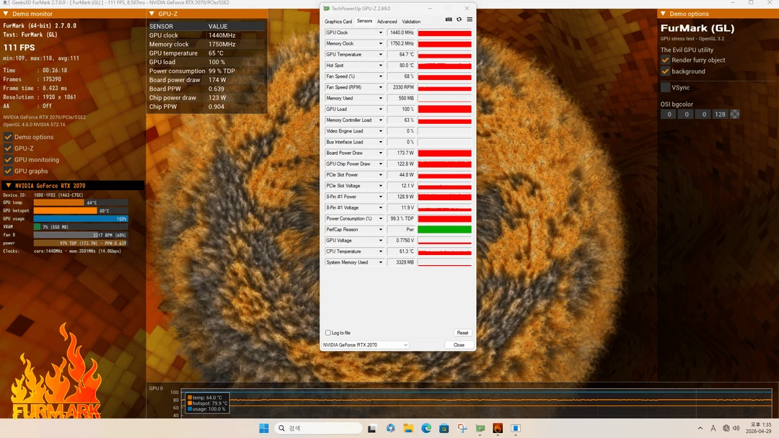This screenshot has width=779, height=438.
Task: Click the OSI bgcolor 128 alpha field
Action: (720, 114)
